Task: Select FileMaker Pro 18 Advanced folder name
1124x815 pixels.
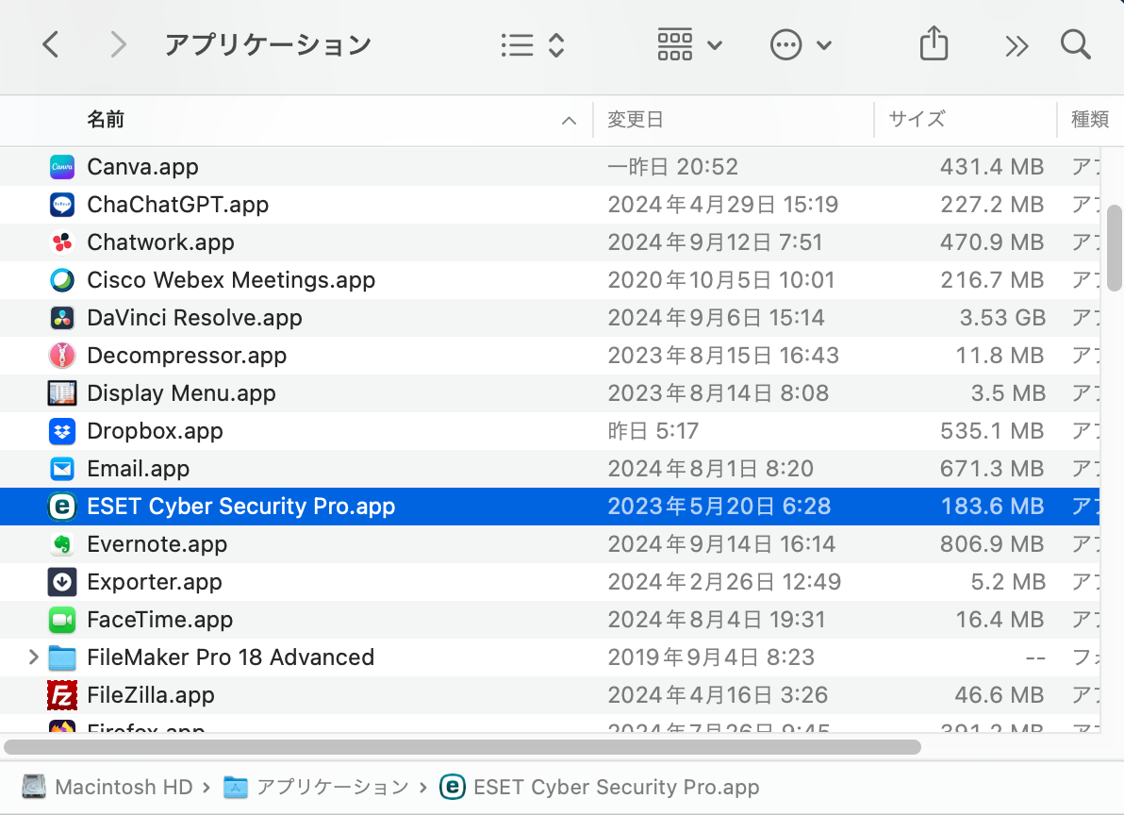Action: coord(230,657)
